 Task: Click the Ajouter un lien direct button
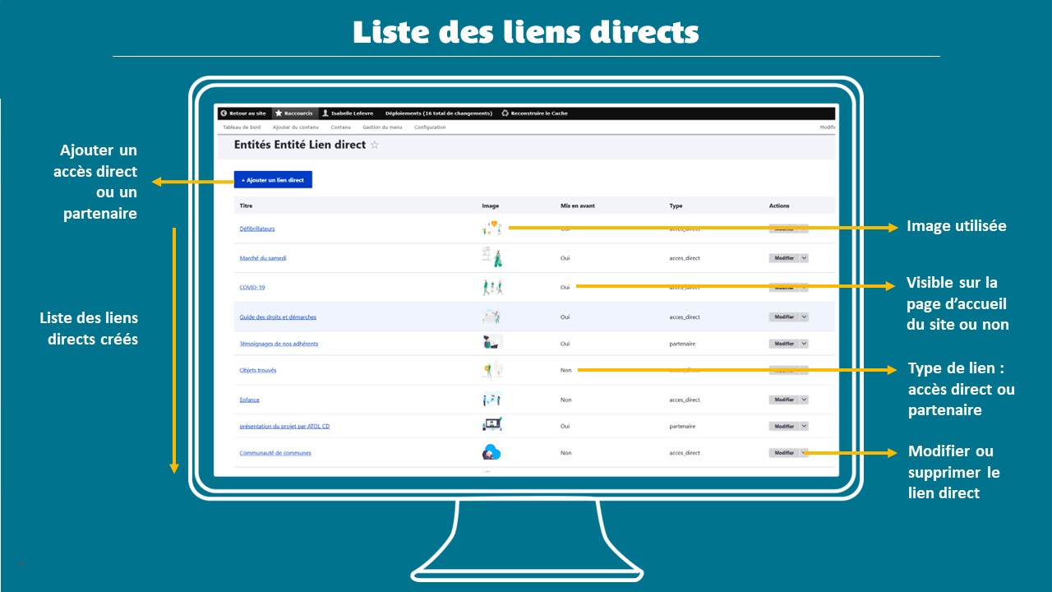coord(273,179)
